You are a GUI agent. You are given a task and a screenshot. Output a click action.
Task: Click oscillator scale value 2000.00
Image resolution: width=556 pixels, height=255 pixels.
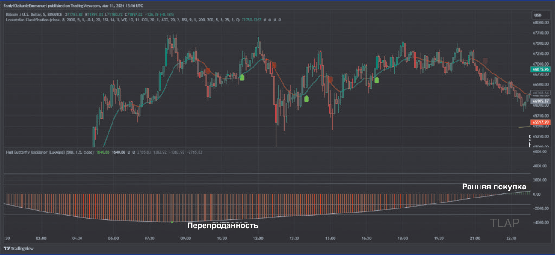(541, 180)
